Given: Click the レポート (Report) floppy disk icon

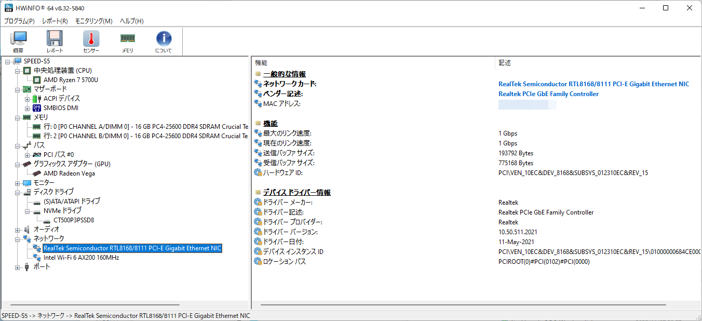Looking at the screenshot, I should (x=55, y=42).
